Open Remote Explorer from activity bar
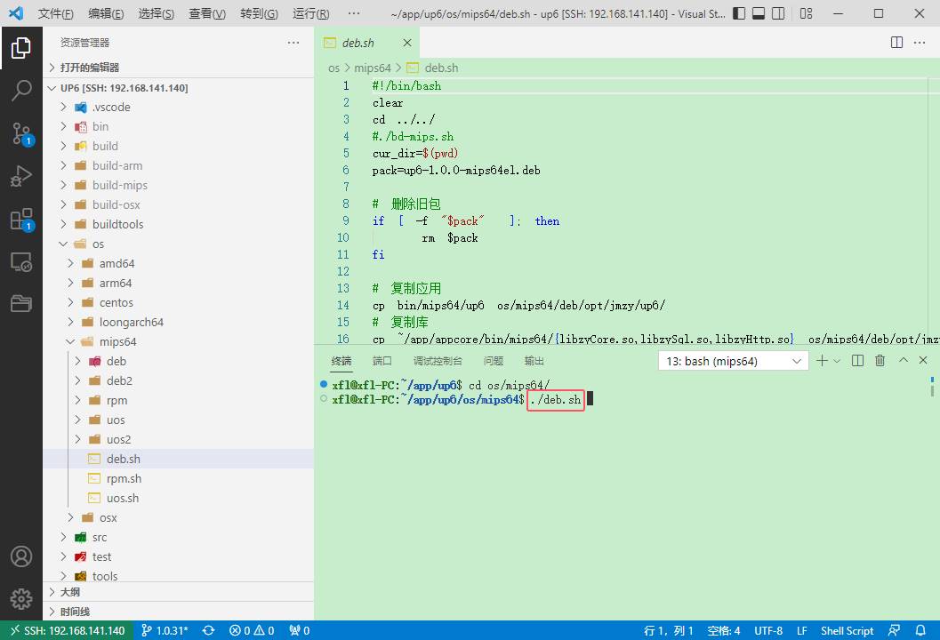The height and width of the screenshot is (640, 940). tap(21, 262)
